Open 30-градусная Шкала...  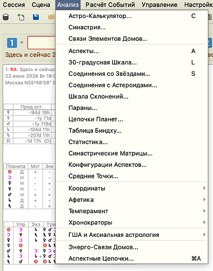pos(132,62)
